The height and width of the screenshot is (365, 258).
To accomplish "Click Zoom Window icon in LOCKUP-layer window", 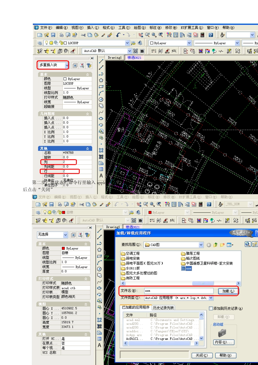I will [154, 35].
